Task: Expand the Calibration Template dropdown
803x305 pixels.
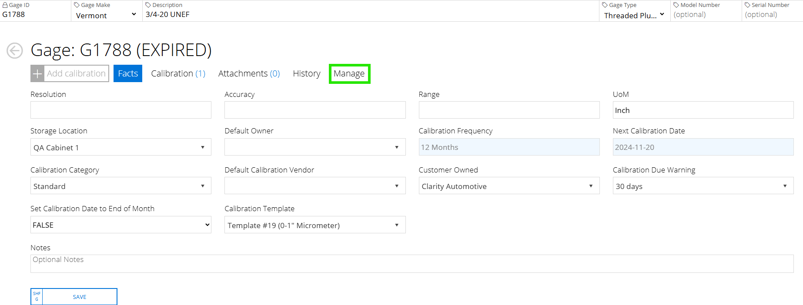Action: 315,225
